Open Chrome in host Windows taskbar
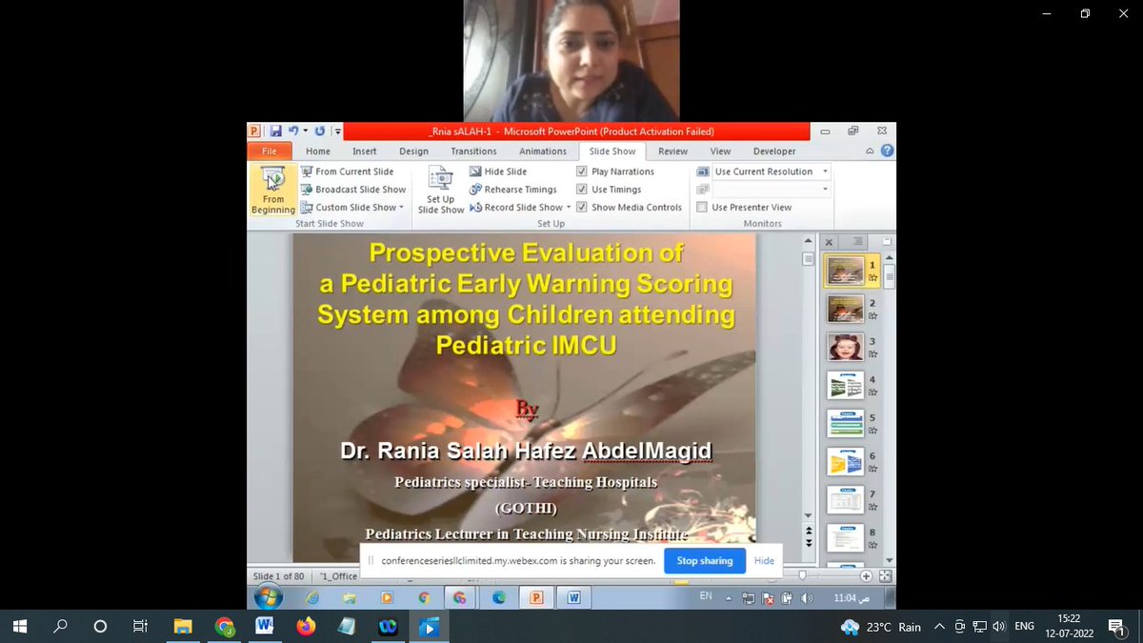The image size is (1143, 643). pyautogui.click(x=225, y=627)
